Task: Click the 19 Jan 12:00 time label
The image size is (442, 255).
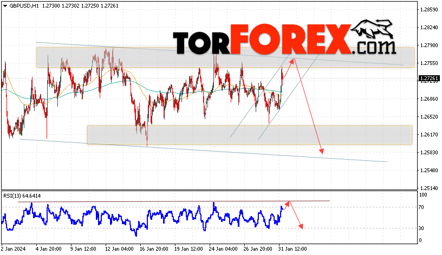Action: [x=188, y=249]
